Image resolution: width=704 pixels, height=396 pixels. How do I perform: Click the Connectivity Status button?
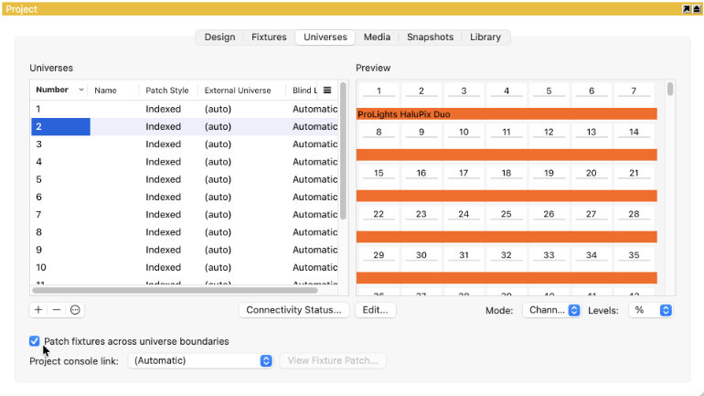(x=293, y=310)
